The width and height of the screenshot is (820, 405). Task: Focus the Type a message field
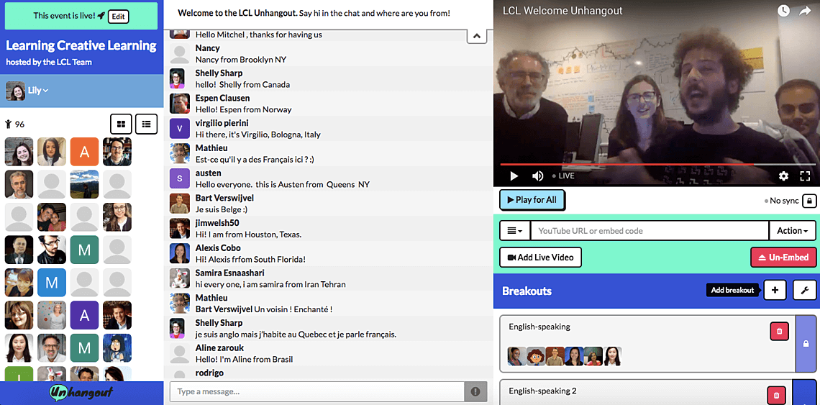point(317,391)
